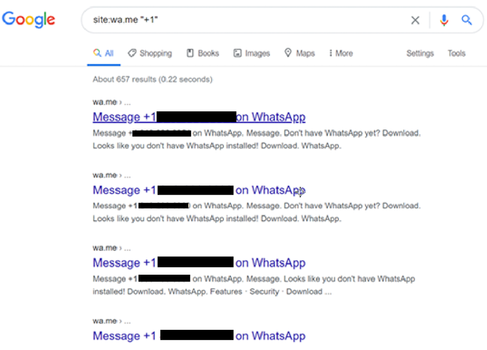Click the wa.me breadcrumb above third result

tap(111, 248)
